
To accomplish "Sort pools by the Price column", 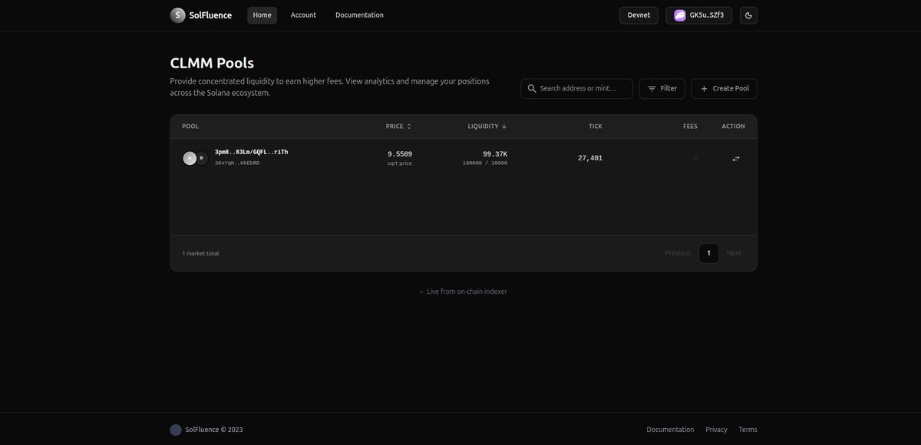I will [x=398, y=127].
